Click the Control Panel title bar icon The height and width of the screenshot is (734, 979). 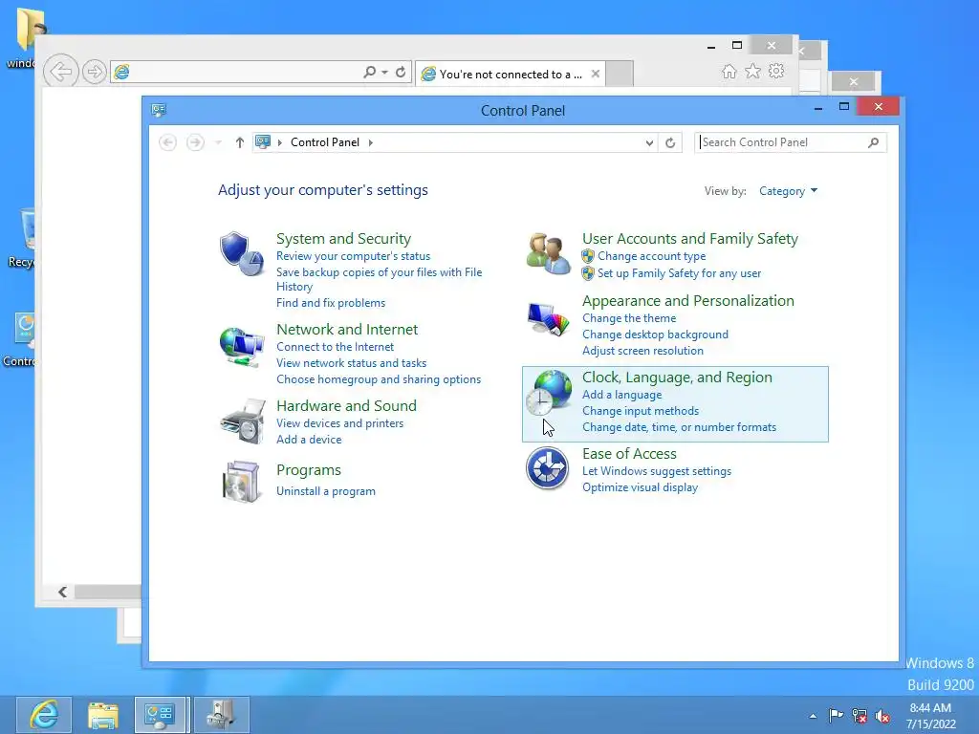click(x=159, y=111)
